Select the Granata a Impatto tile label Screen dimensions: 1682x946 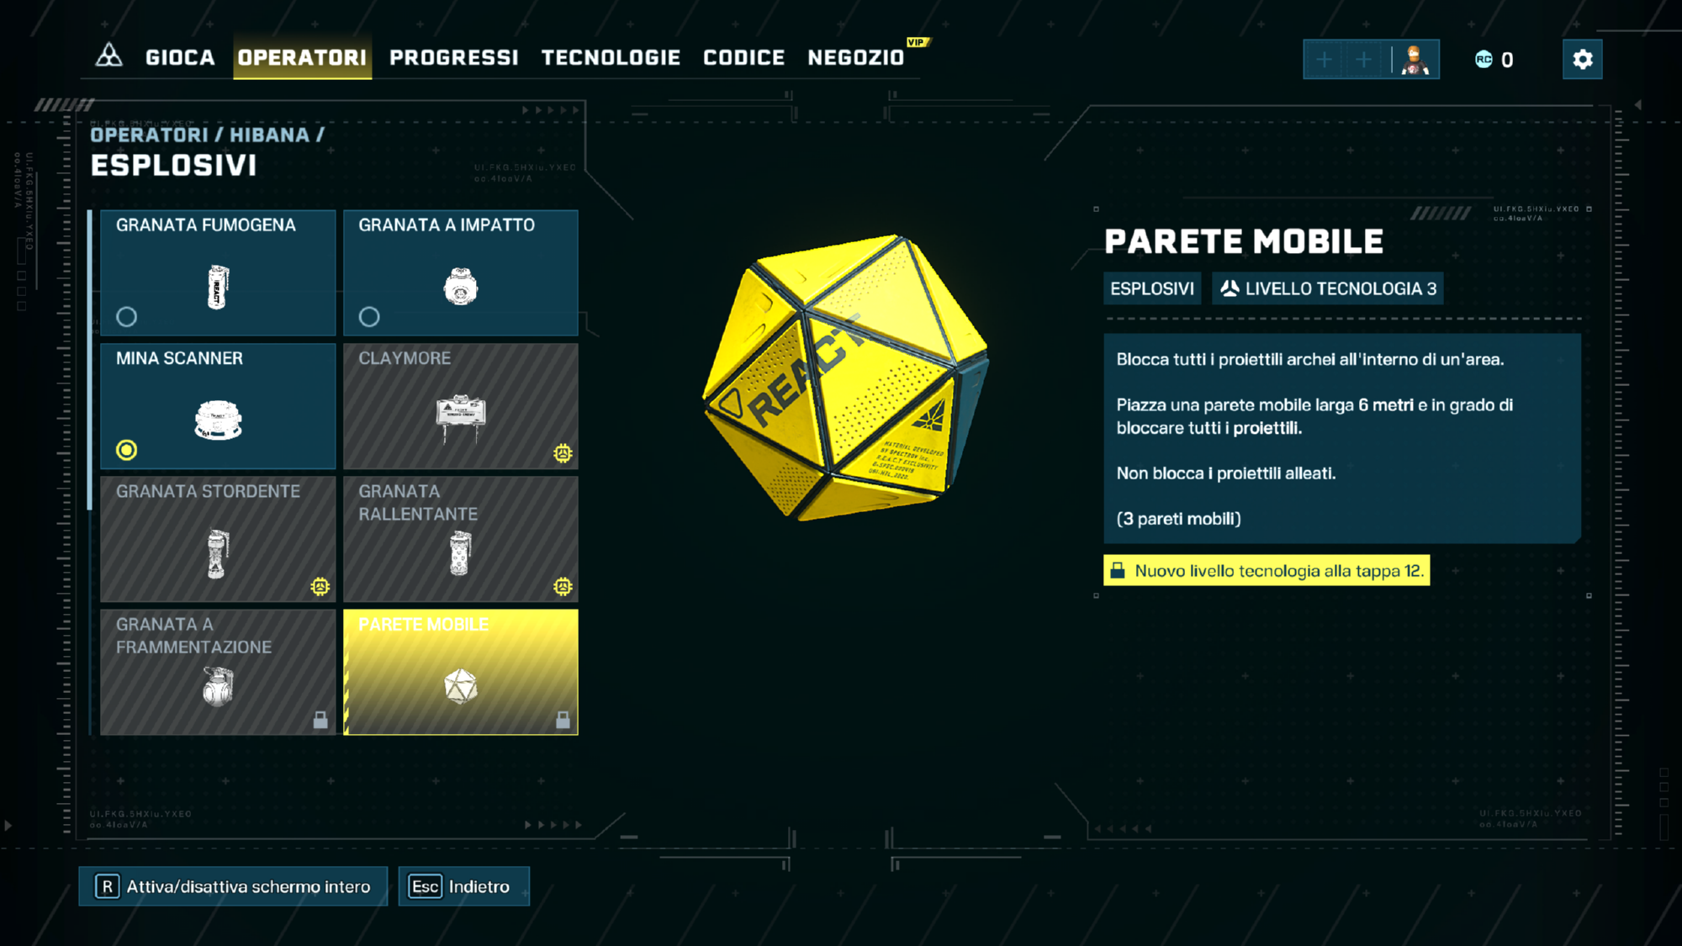[447, 225]
